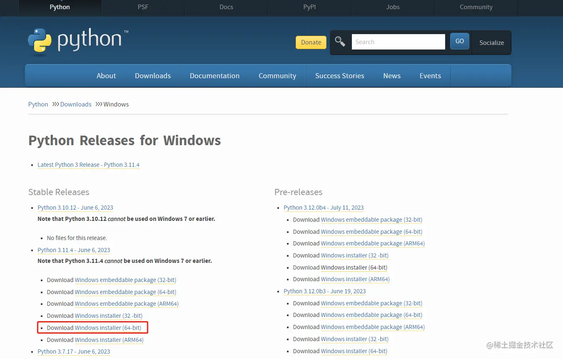Switch to the PSF top tab
Image resolution: width=563 pixels, height=359 pixels.
pyautogui.click(x=143, y=7)
